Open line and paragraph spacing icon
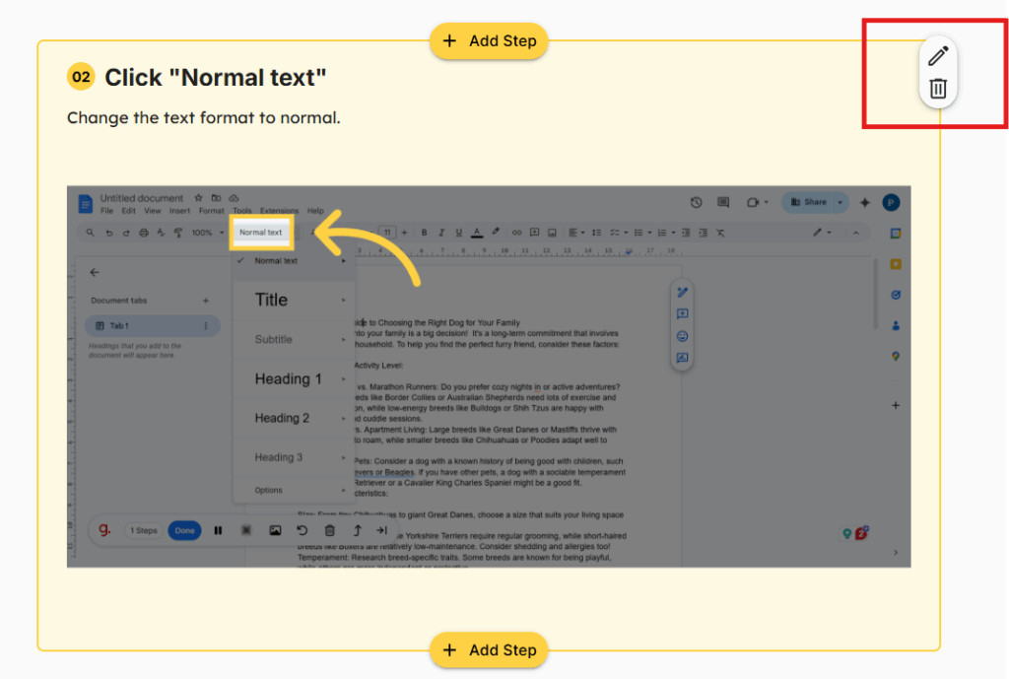Viewport: 1009px width, 679px height. 596,233
